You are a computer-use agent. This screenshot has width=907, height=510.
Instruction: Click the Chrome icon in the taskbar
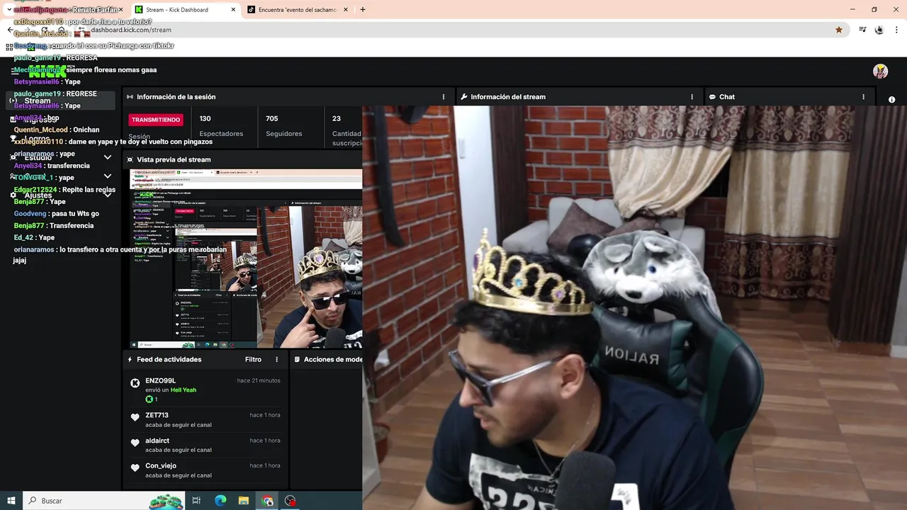click(267, 501)
